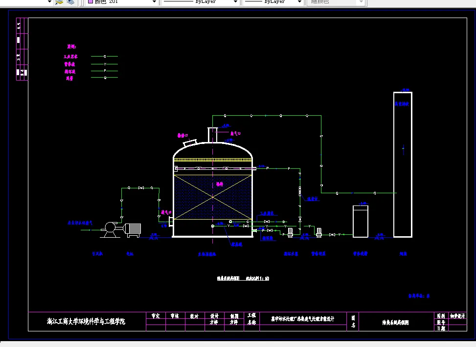Select the outlet pipe atop the tank
The width and height of the screenshot is (476, 347).
click(x=212, y=135)
